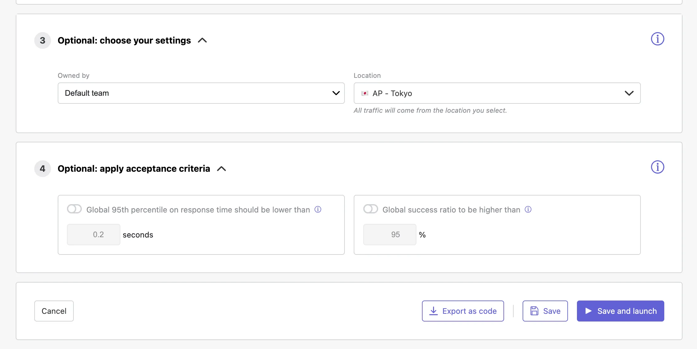Screen dimensions: 697x349
Task: Click the step 3 number badge
Action: pyautogui.click(x=43, y=40)
